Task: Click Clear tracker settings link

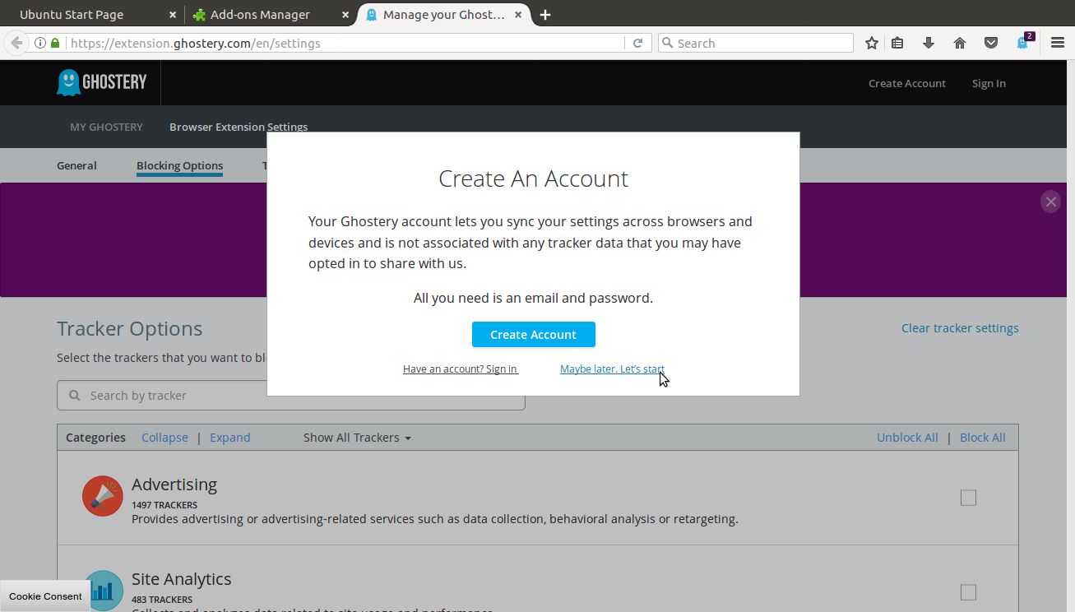Action: coord(960,327)
